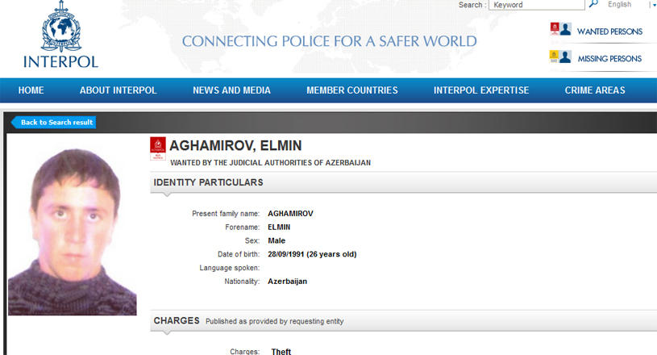Open the CRIME AREAS menu
The image size is (657, 355).
[595, 90]
